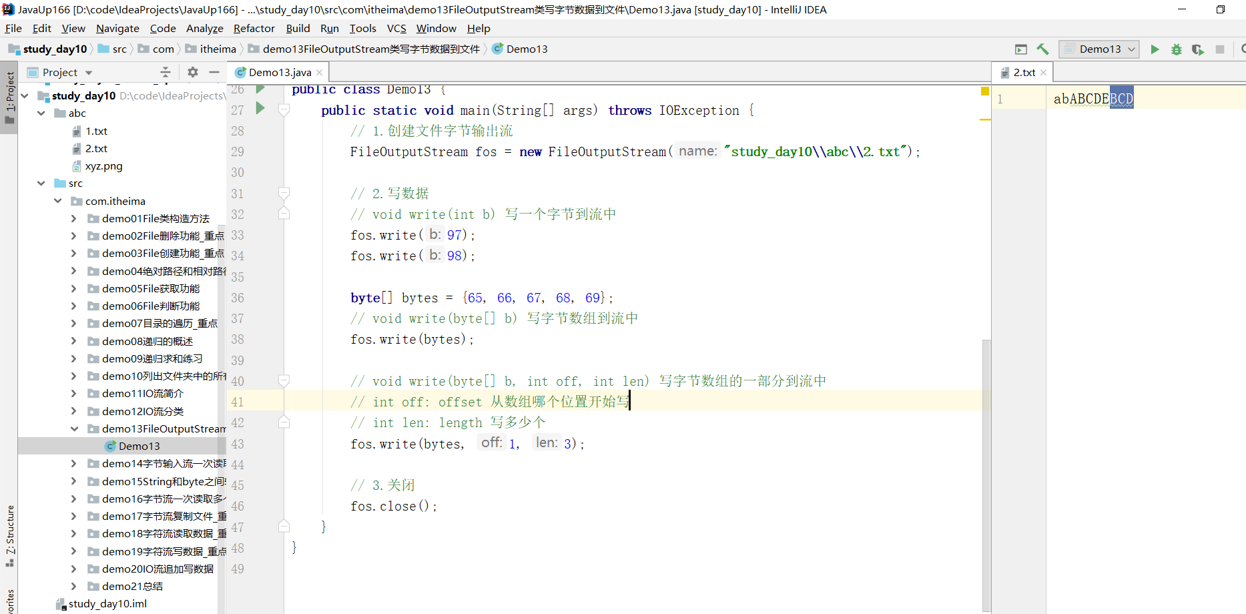The height and width of the screenshot is (614, 1246).
Task: Switch to the Demo13.java editor tab
Action: click(x=279, y=72)
